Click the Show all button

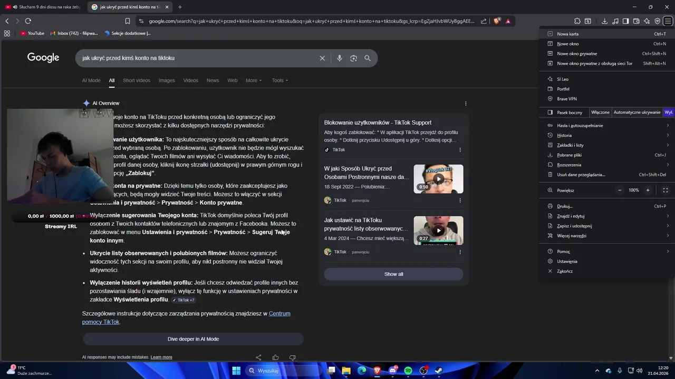pyautogui.click(x=393, y=274)
